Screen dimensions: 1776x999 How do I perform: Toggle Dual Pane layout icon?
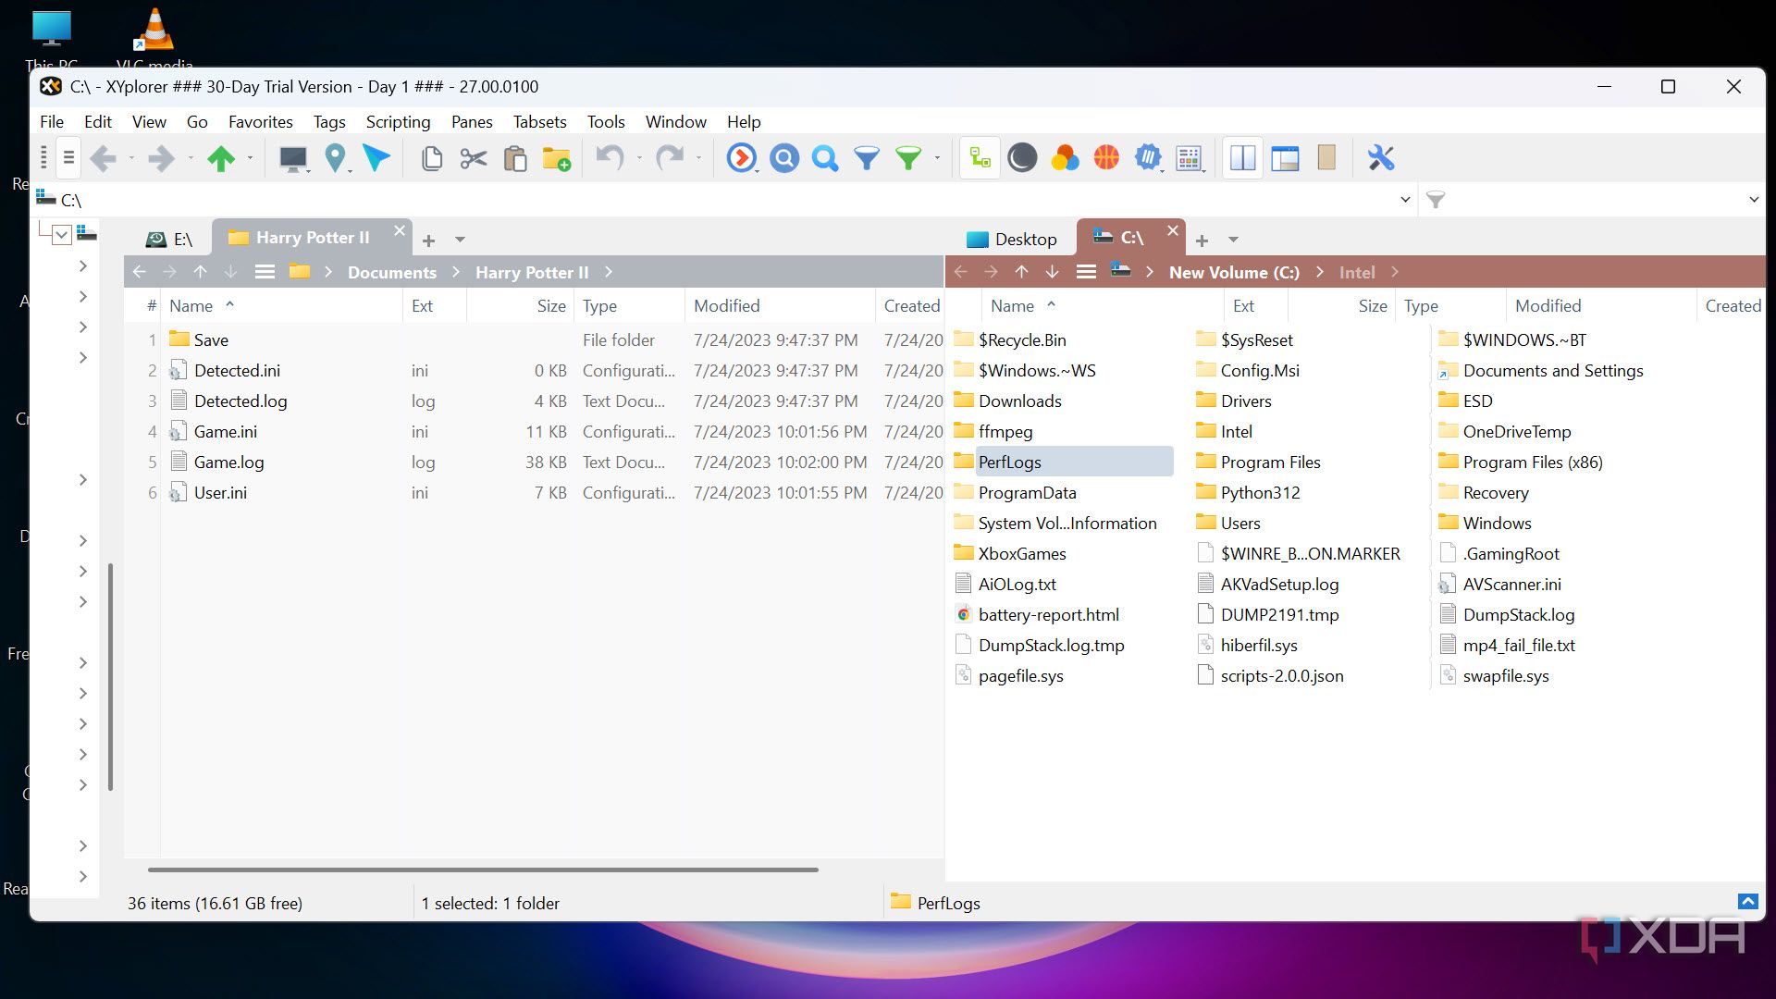pos(1242,159)
